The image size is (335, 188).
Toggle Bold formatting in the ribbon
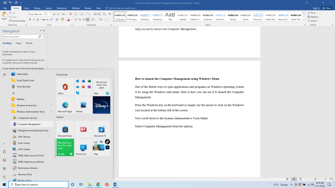coord(30,20)
